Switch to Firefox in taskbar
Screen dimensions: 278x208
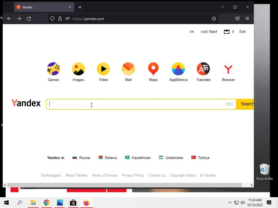click(x=87, y=203)
